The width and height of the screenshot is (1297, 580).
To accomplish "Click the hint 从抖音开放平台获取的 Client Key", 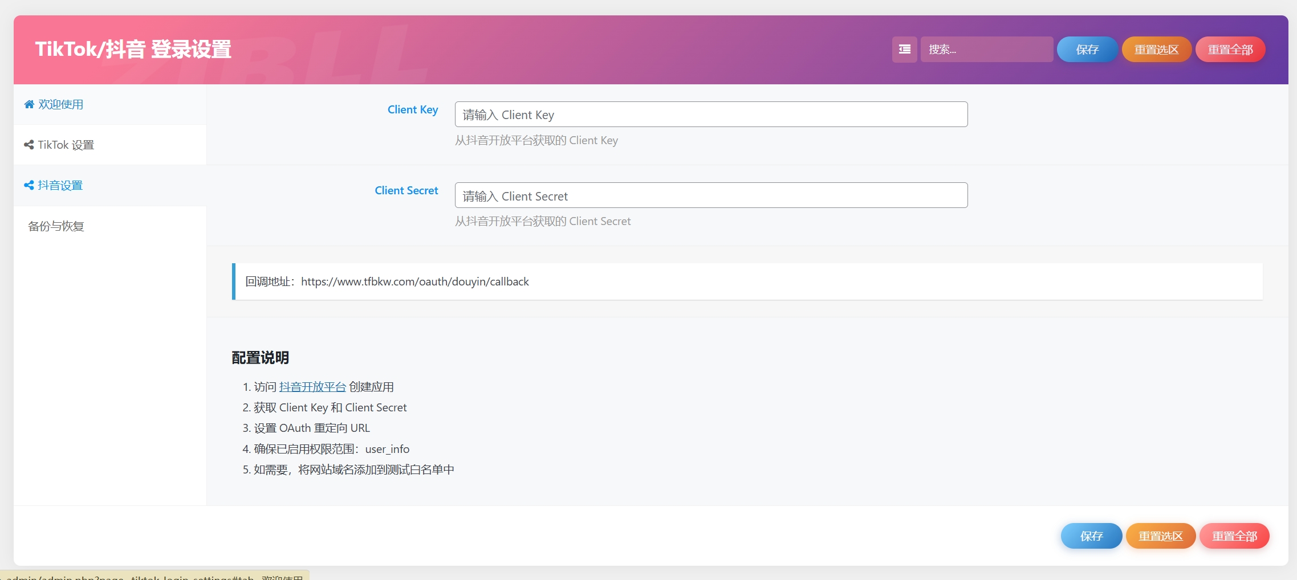I will click(536, 140).
